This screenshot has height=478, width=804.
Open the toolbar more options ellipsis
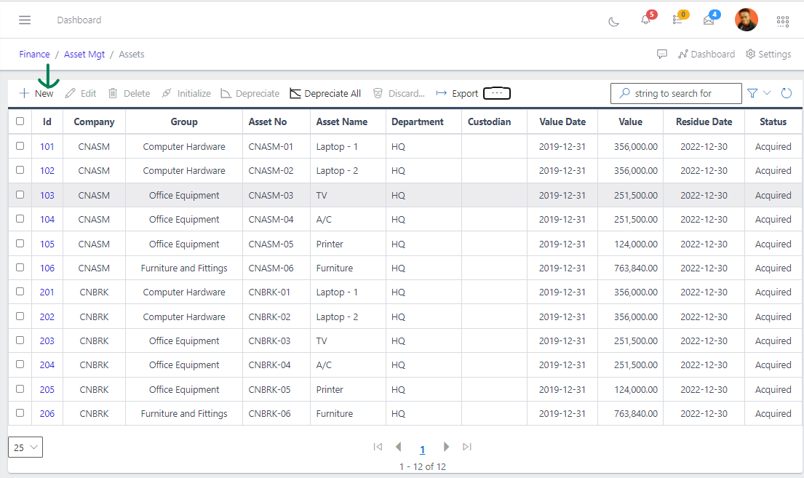(x=497, y=93)
